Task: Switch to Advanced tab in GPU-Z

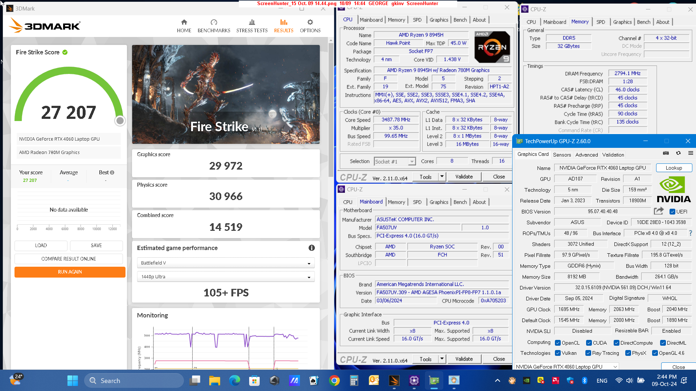Action: pyautogui.click(x=586, y=154)
